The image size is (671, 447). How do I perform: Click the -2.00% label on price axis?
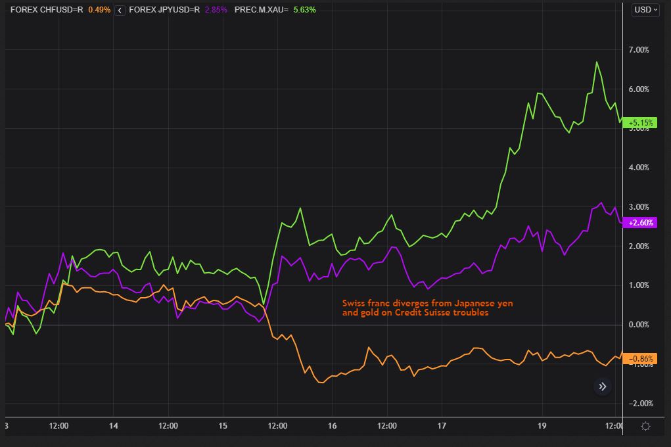point(639,404)
